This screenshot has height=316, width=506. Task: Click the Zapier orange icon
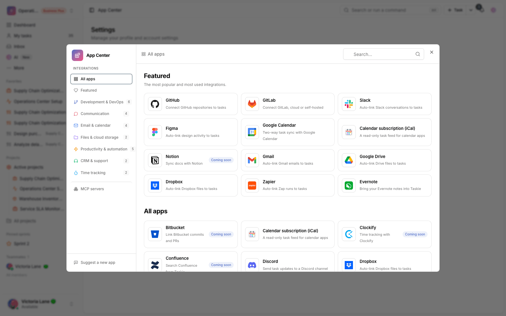[x=252, y=185]
